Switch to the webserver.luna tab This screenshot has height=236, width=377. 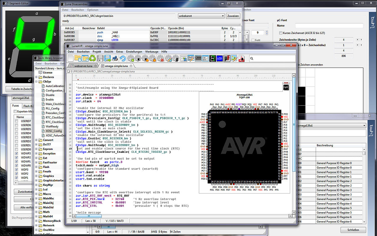click(x=83, y=66)
